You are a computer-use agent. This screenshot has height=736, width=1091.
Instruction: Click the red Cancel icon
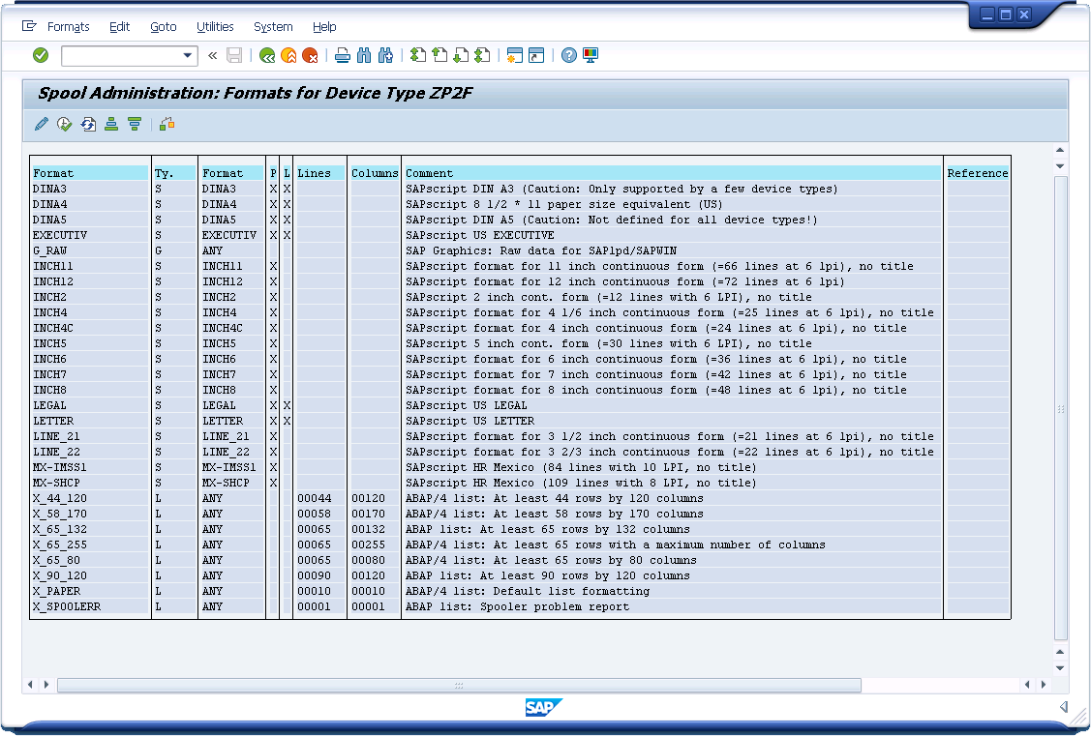[310, 56]
